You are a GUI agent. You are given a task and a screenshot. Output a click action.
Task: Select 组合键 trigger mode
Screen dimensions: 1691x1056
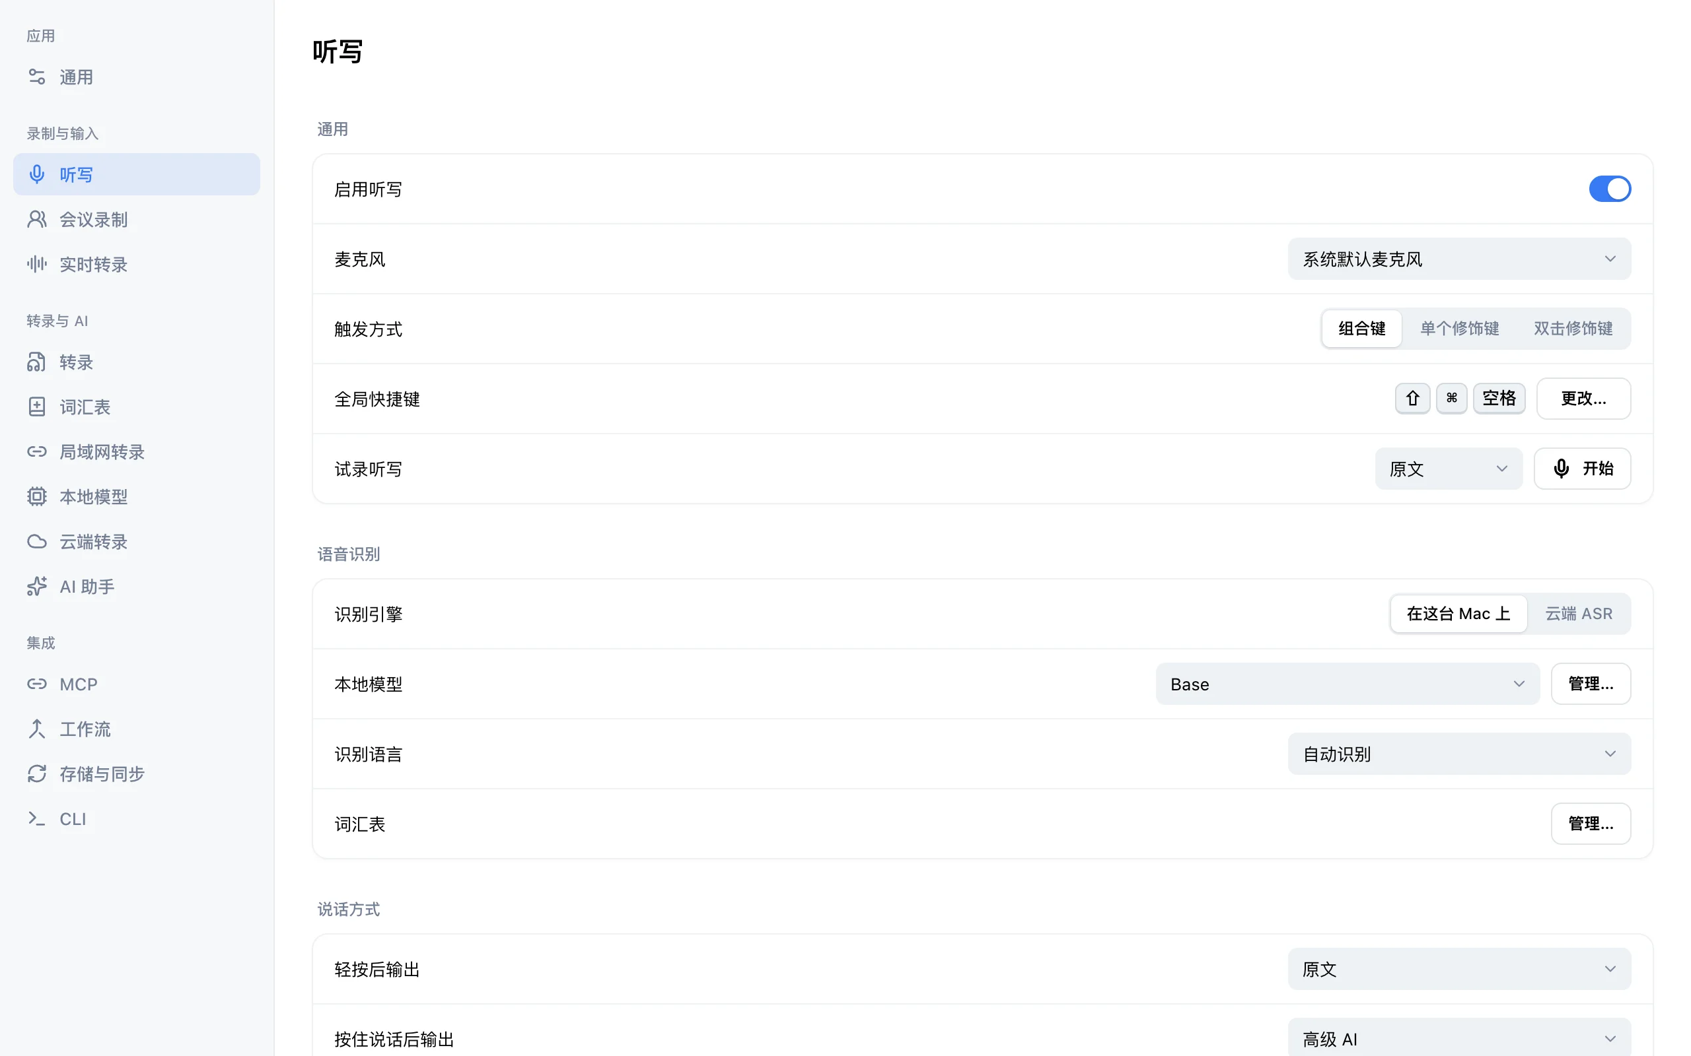[1361, 328]
